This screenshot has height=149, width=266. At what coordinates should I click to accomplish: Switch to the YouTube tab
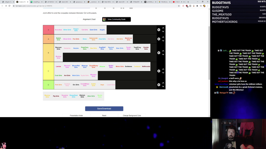pos(179,2)
